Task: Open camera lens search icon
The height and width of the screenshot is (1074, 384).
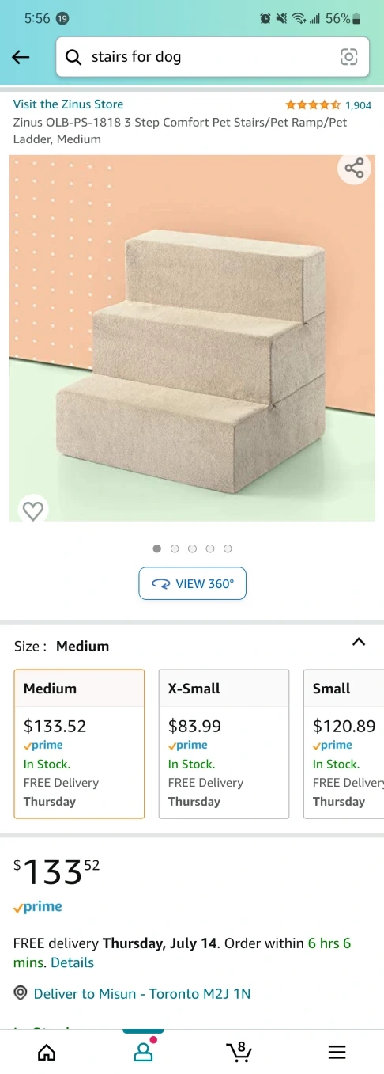Action: [348, 57]
